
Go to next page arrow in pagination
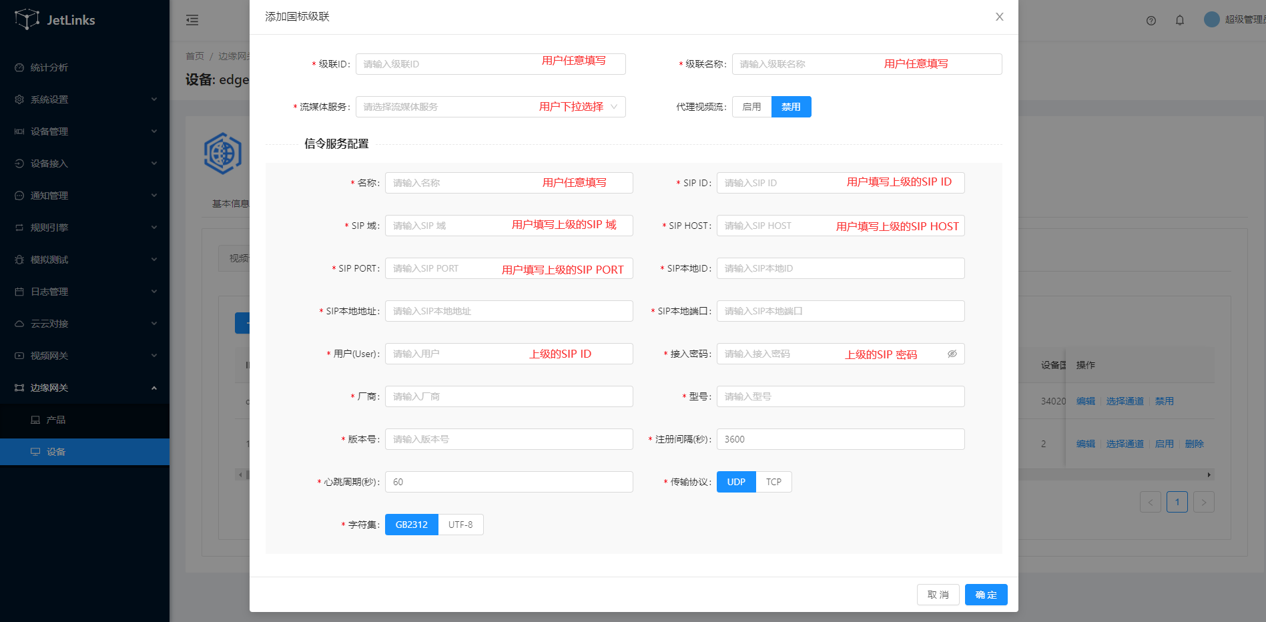1203,502
